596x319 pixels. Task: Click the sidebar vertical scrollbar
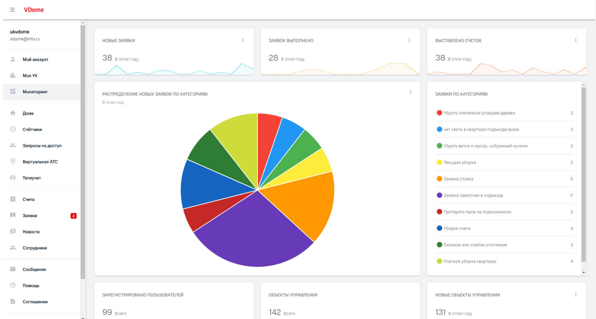click(83, 152)
